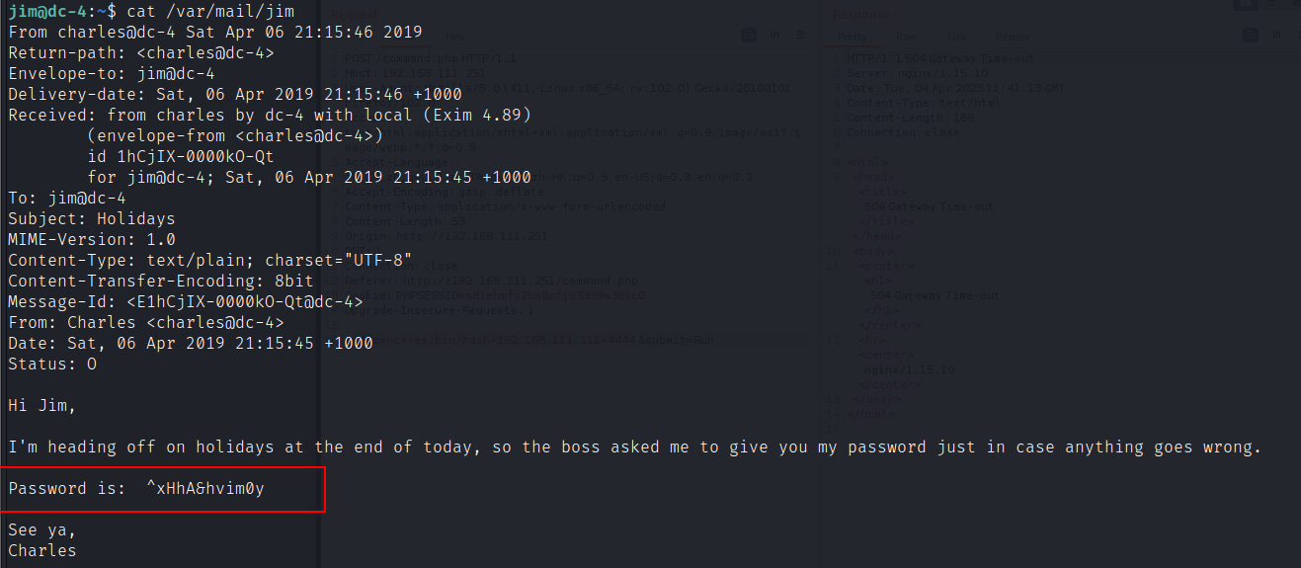Click the 'Hi Jim,' greeting line
Image resolution: width=1301 pixels, height=568 pixels.
41,405
